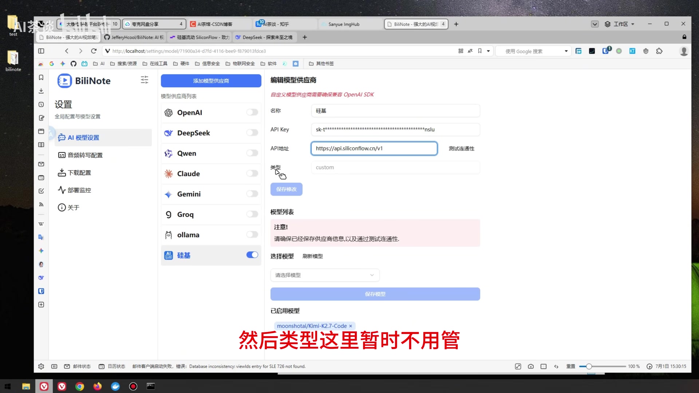Select the bilinote folder on desktop

(x=13, y=61)
